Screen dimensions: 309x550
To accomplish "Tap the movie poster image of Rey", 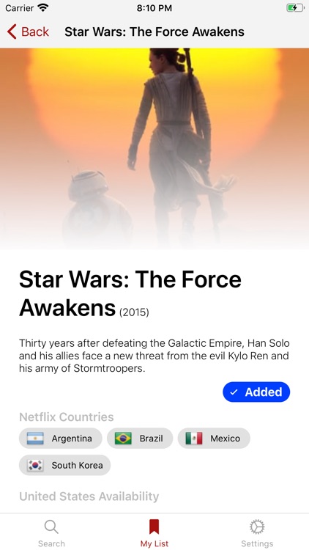I will (x=154, y=149).
